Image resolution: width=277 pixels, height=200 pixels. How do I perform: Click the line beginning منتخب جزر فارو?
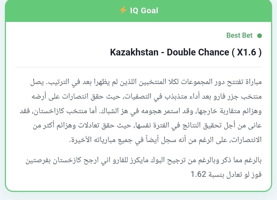147,96
